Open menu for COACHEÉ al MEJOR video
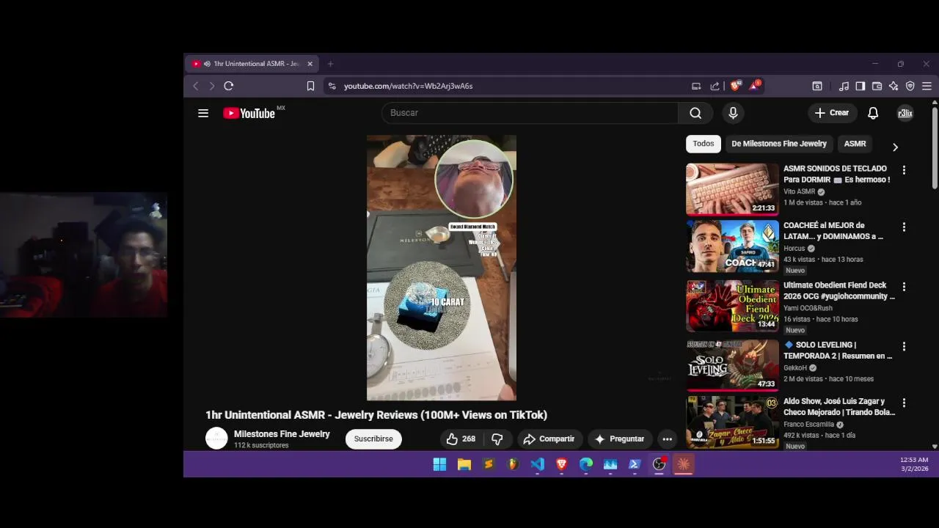Image resolution: width=939 pixels, height=528 pixels. point(904,227)
